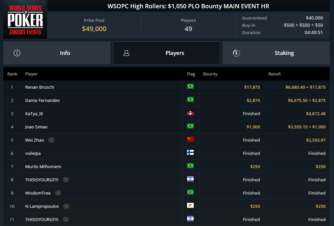Click the Players count '49'
The image size is (334, 226).
point(188,29)
